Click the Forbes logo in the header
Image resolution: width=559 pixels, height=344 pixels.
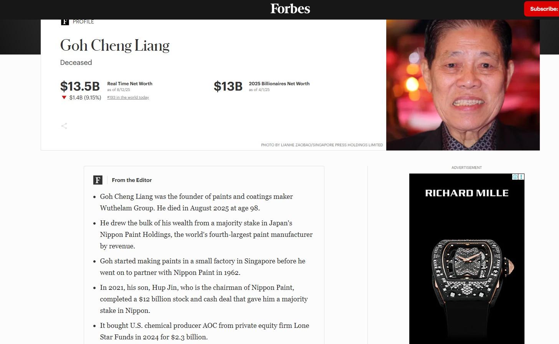coord(290,8)
